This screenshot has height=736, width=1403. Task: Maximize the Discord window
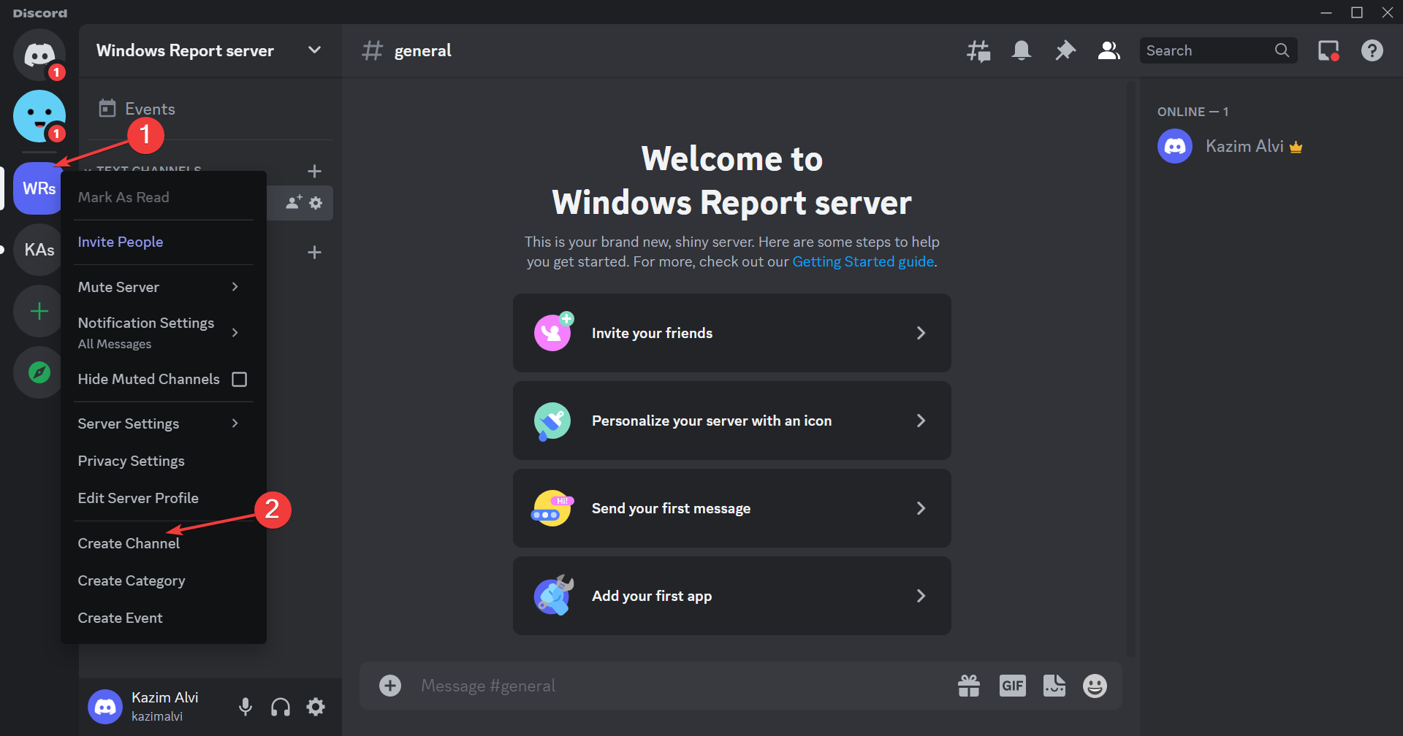tap(1357, 12)
